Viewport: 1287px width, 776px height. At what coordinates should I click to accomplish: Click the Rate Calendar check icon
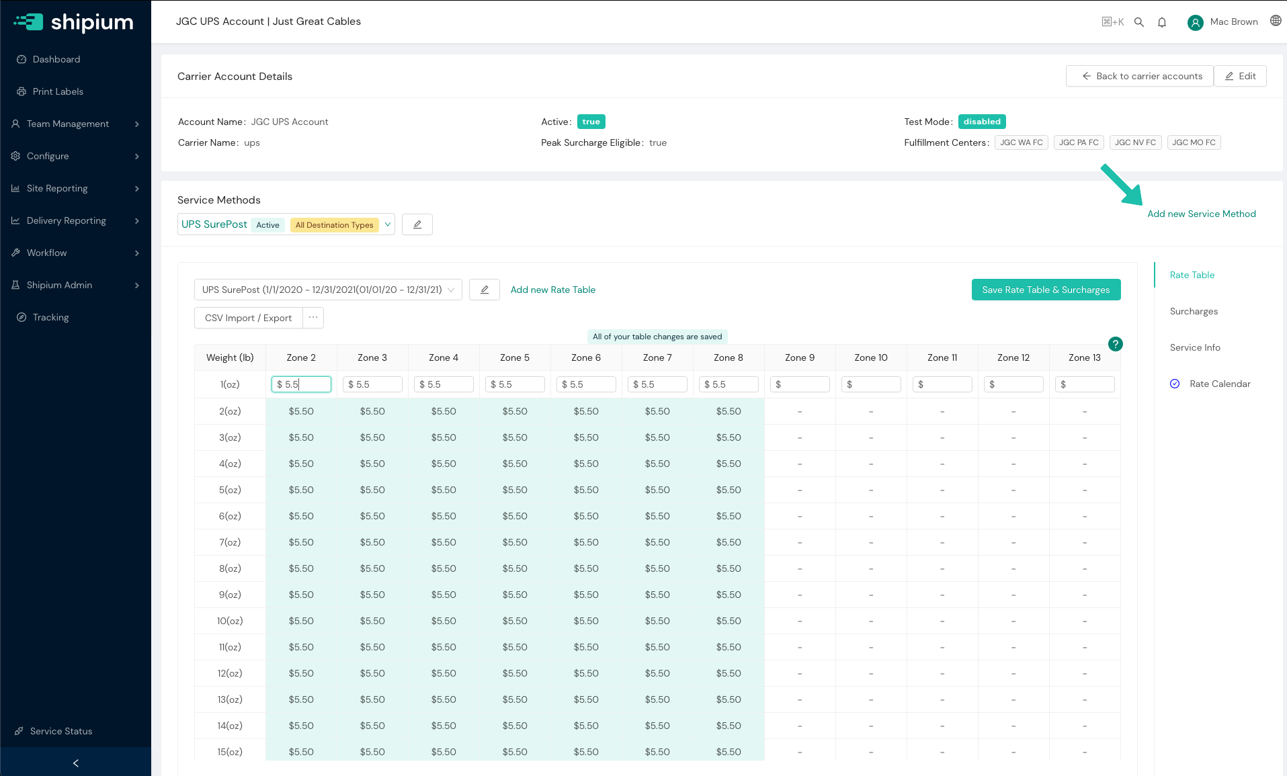pyautogui.click(x=1175, y=384)
